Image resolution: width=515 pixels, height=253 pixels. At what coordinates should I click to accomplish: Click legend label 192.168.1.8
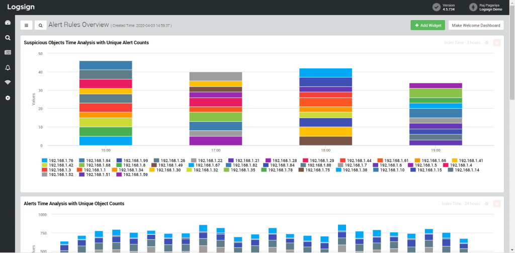pos(134,165)
